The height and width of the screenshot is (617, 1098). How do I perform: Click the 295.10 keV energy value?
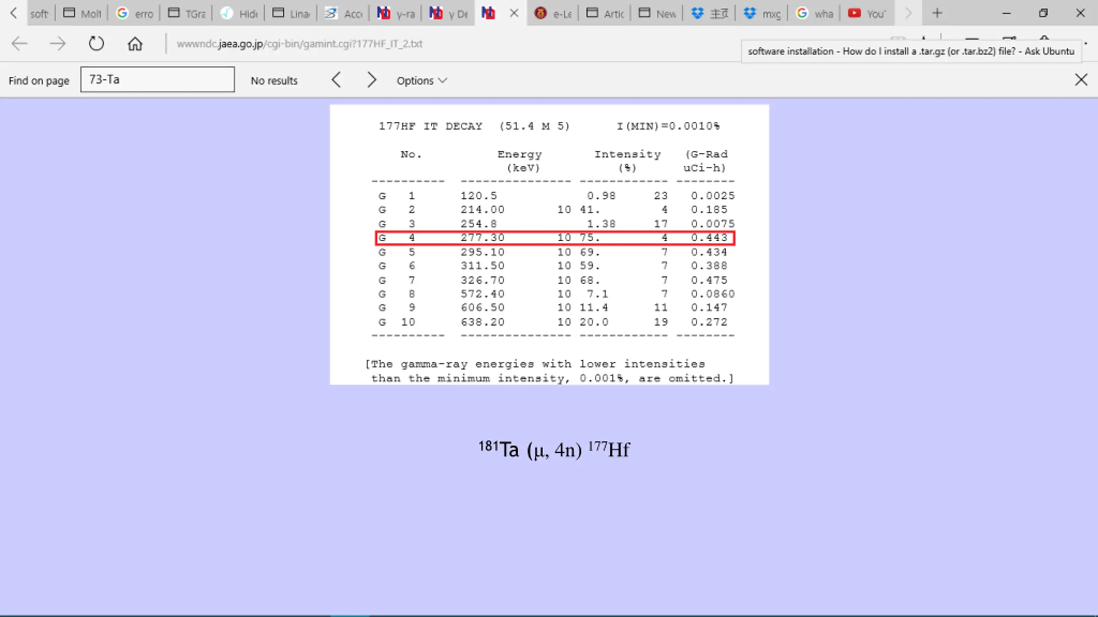click(483, 252)
